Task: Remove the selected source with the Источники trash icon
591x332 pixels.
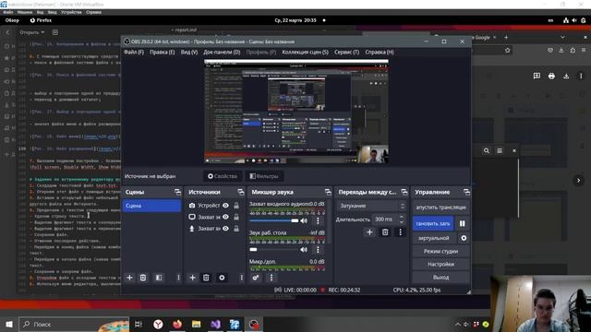Action: (206, 278)
